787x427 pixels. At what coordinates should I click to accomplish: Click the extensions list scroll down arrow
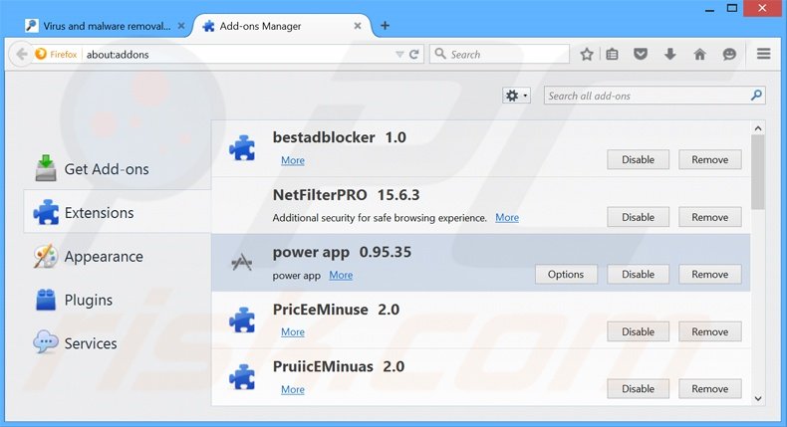coord(758,398)
